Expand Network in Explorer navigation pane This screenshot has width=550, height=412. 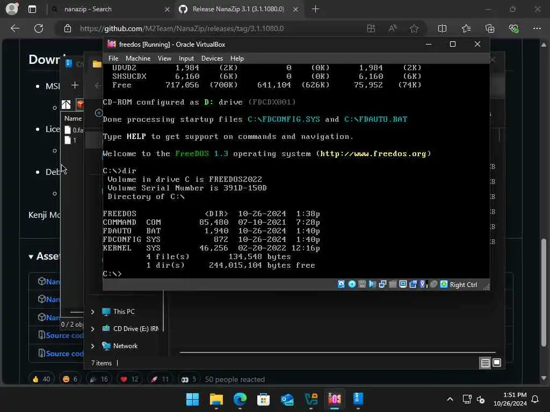(x=92, y=346)
